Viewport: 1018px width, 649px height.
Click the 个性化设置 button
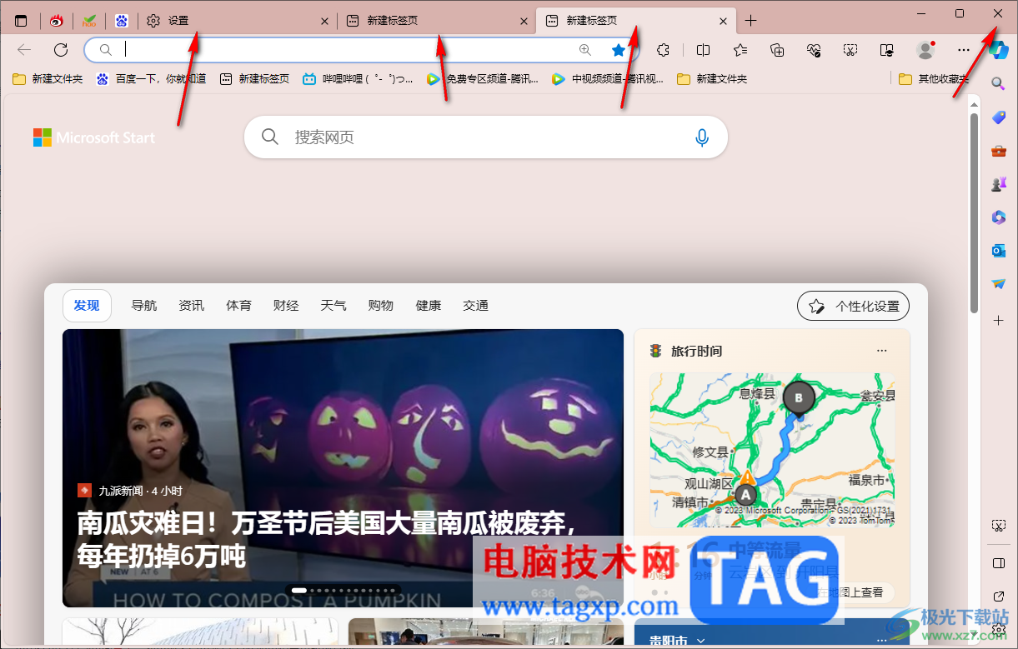coord(853,306)
